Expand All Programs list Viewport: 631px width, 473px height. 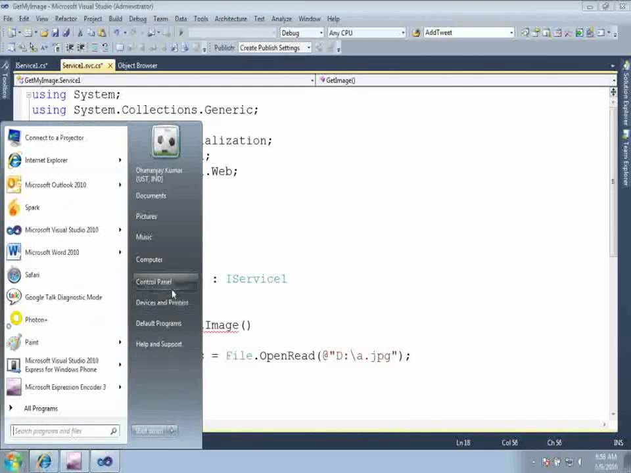click(x=41, y=409)
